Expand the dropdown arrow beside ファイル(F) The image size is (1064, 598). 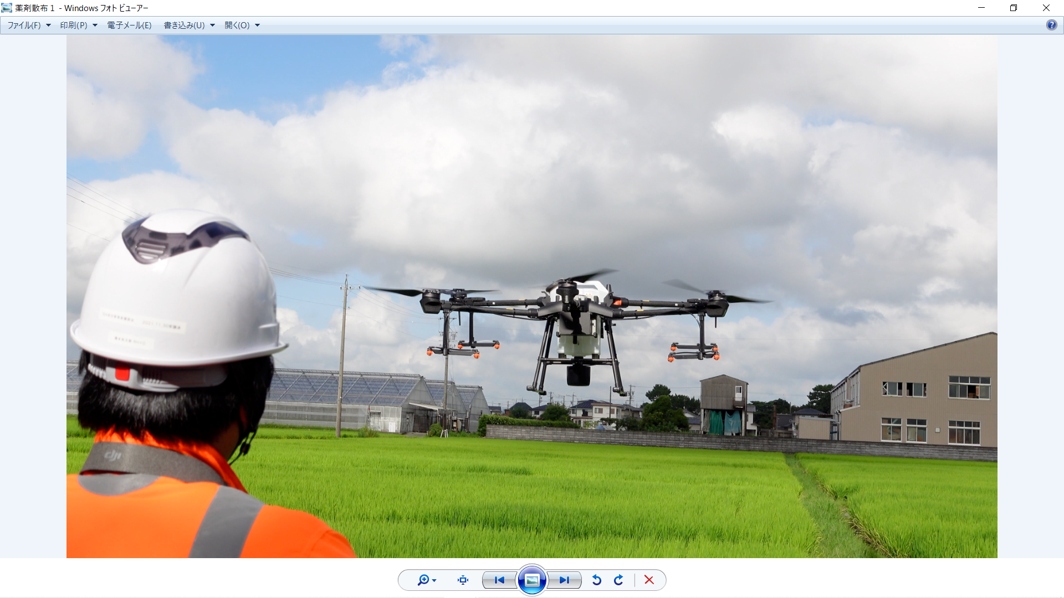(x=48, y=25)
